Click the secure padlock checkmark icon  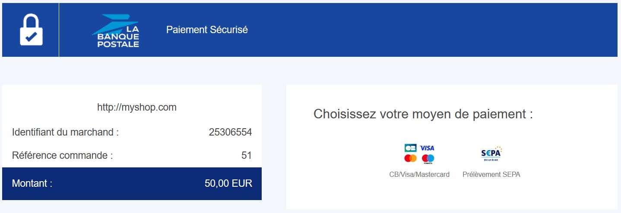[x=31, y=30]
